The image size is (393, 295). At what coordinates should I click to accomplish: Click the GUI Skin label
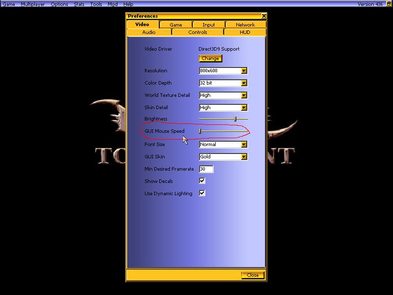tap(155, 157)
